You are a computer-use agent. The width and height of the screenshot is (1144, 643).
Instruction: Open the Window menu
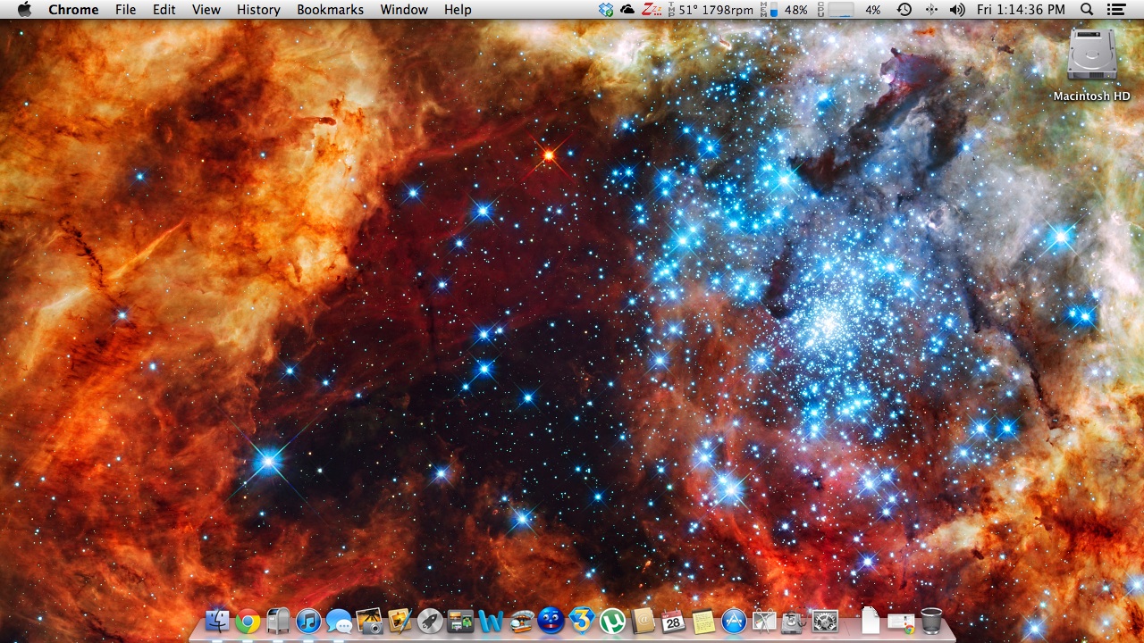click(x=403, y=10)
